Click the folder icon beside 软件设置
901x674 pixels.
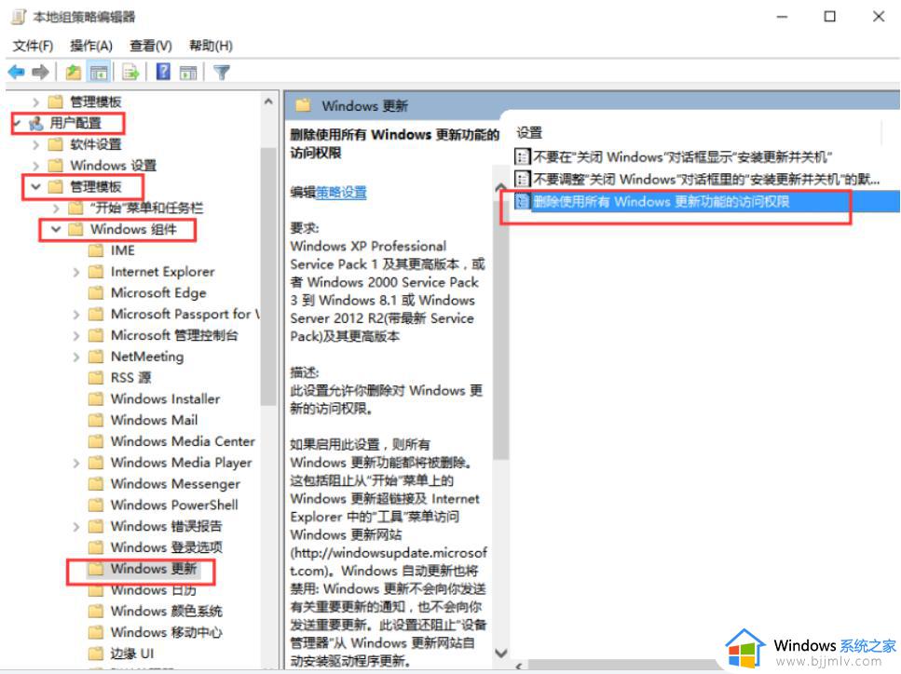click(x=55, y=144)
